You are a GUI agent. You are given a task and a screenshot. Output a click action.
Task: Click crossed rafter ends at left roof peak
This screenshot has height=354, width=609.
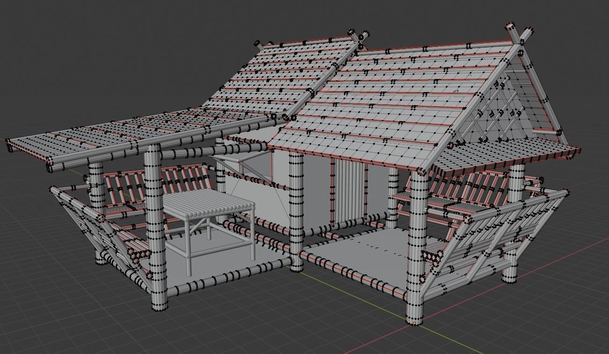[x=358, y=37]
